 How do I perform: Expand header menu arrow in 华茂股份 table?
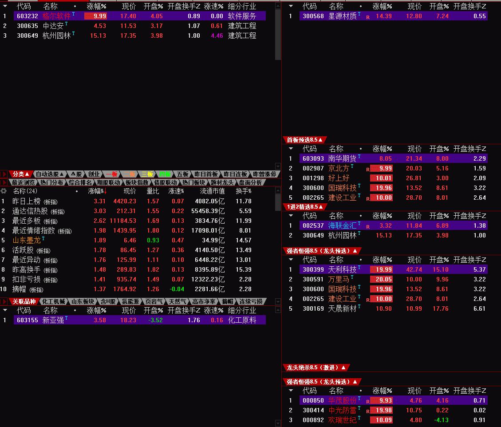coord(291,391)
